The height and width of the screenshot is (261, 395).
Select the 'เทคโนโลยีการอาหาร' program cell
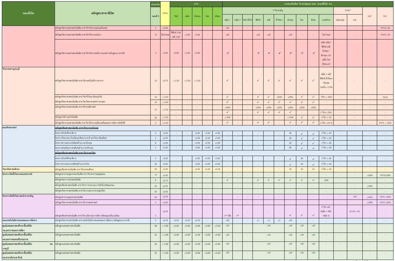coord(103,80)
